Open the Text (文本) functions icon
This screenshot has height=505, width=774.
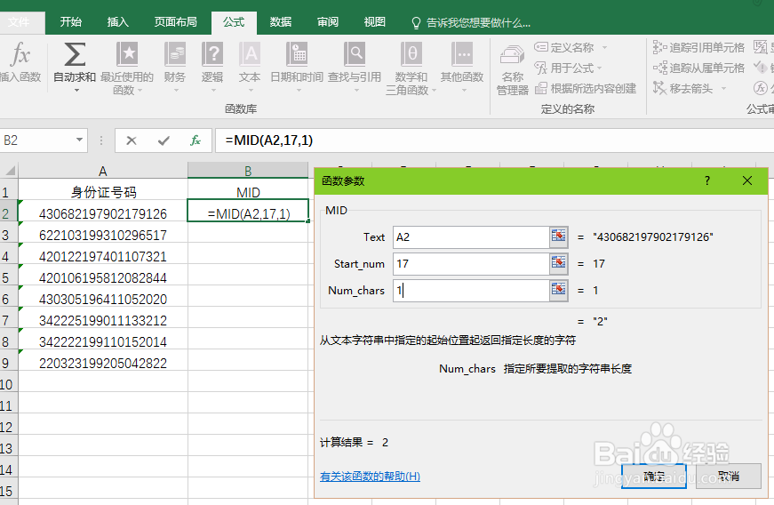coord(250,54)
